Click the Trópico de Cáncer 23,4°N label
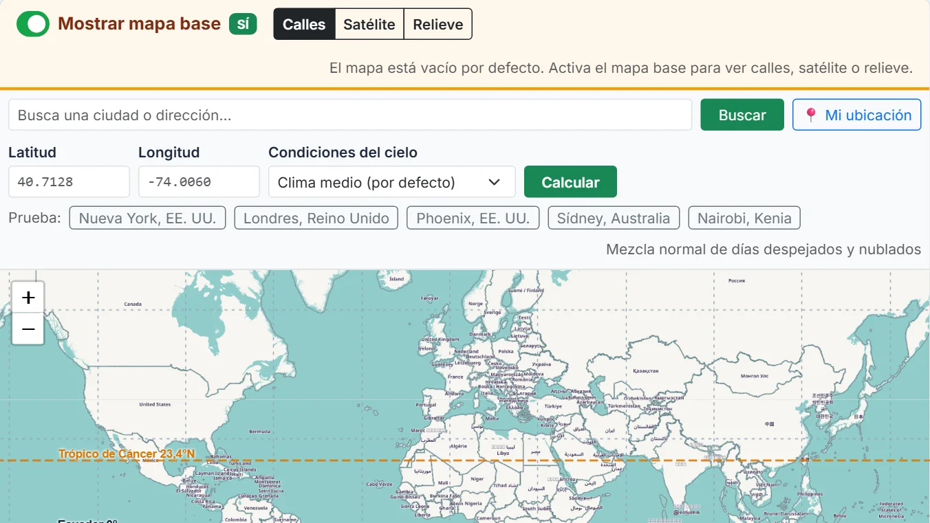 pyautogui.click(x=127, y=454)
